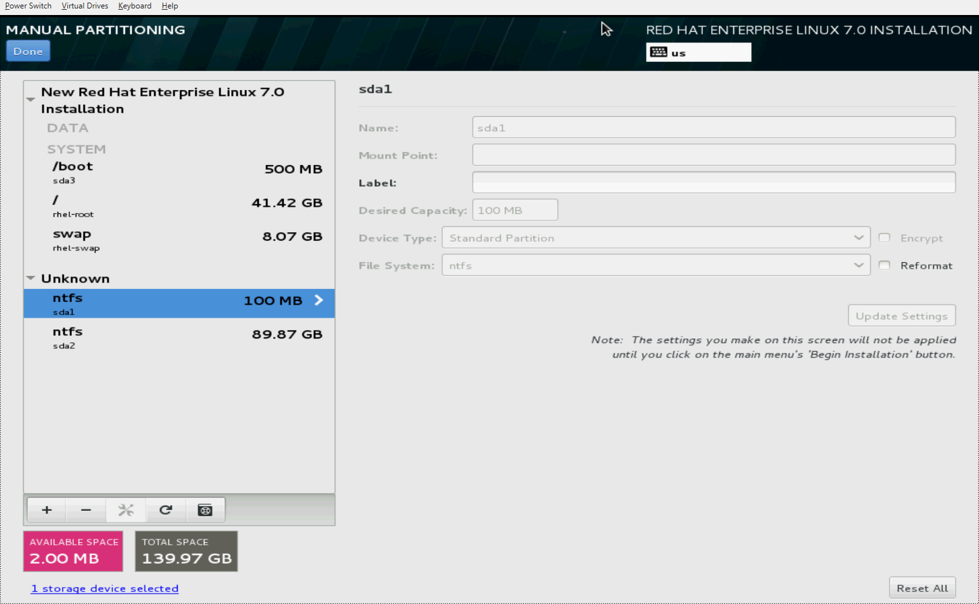Toggle the Reformat checkbox
The height and width of the screenshot is (604, 979).
884,265
